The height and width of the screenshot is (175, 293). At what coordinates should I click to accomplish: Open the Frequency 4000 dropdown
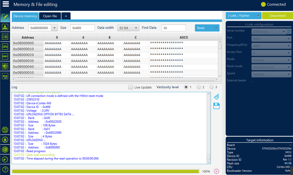tap(271, 46)
